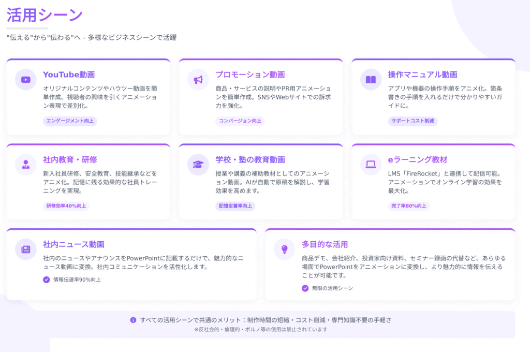The width and height of the screenshot is (530, 352).
Task: Select the 社内ニュース動画 card title
Action: (73, 244)
